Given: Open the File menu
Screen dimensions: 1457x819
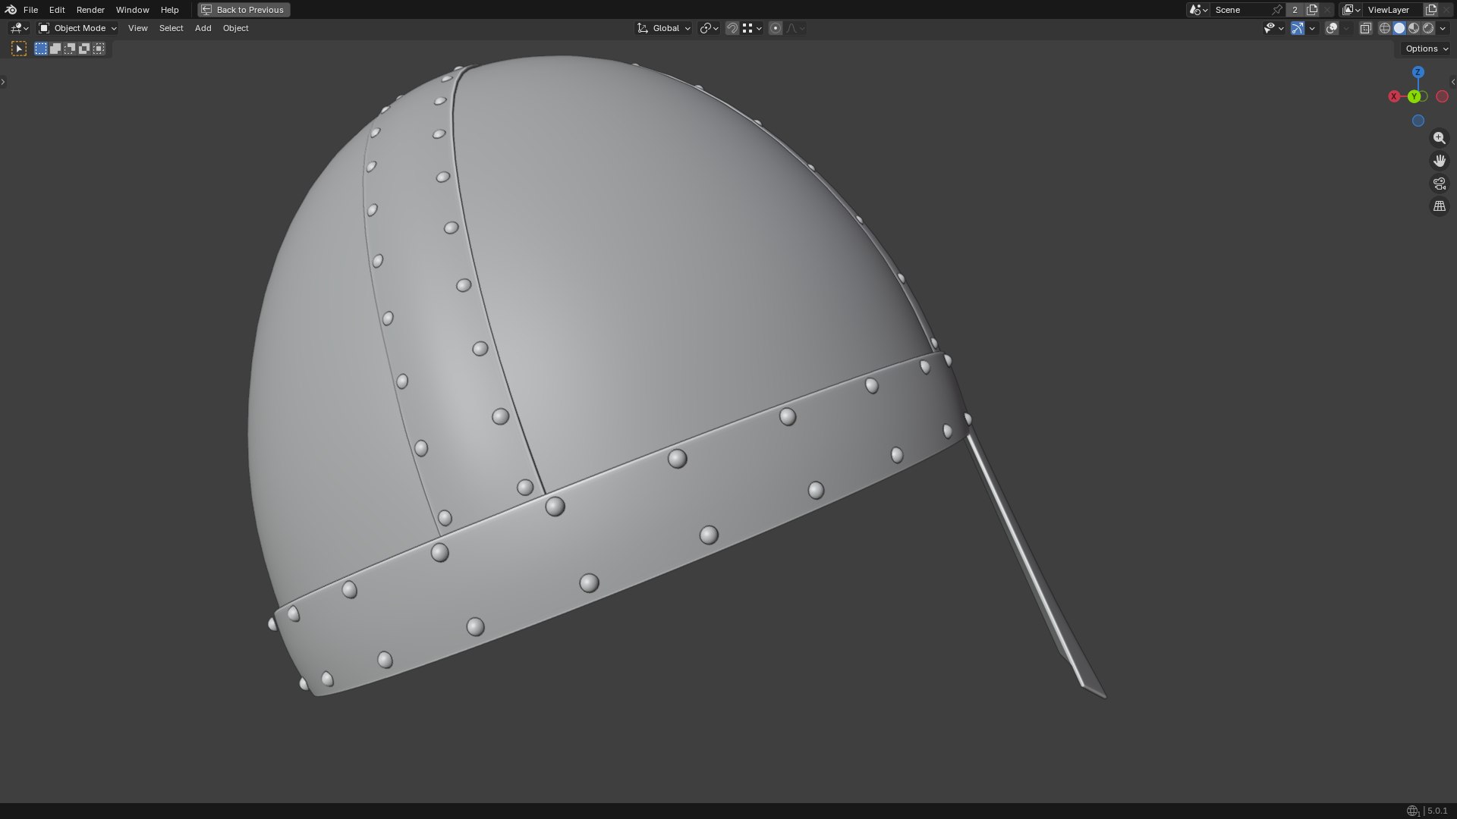Looking at the screenshot, I should click(30, 10).
